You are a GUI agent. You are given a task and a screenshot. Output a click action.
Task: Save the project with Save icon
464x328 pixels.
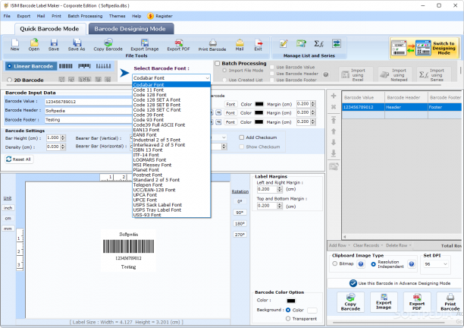(x=54, y=45)
